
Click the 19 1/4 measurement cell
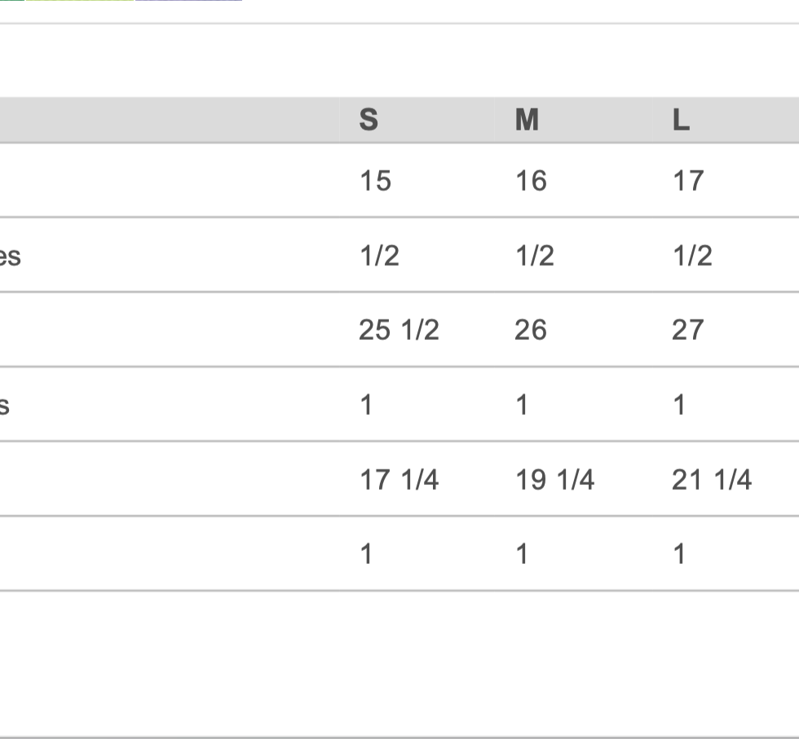pyautogui.click(x=555, y=479)
